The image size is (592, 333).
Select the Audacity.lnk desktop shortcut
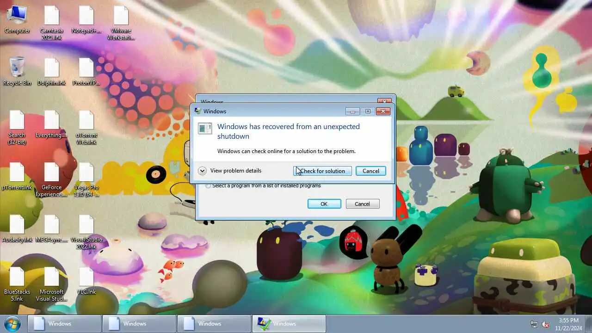[17, 228]
